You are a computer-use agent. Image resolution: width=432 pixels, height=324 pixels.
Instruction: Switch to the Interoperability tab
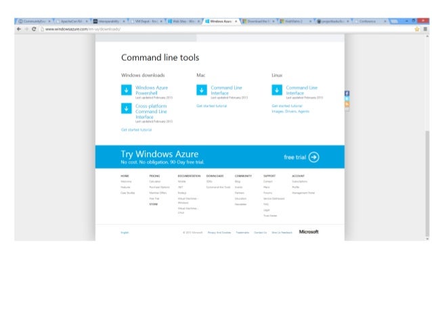[109, 21]
